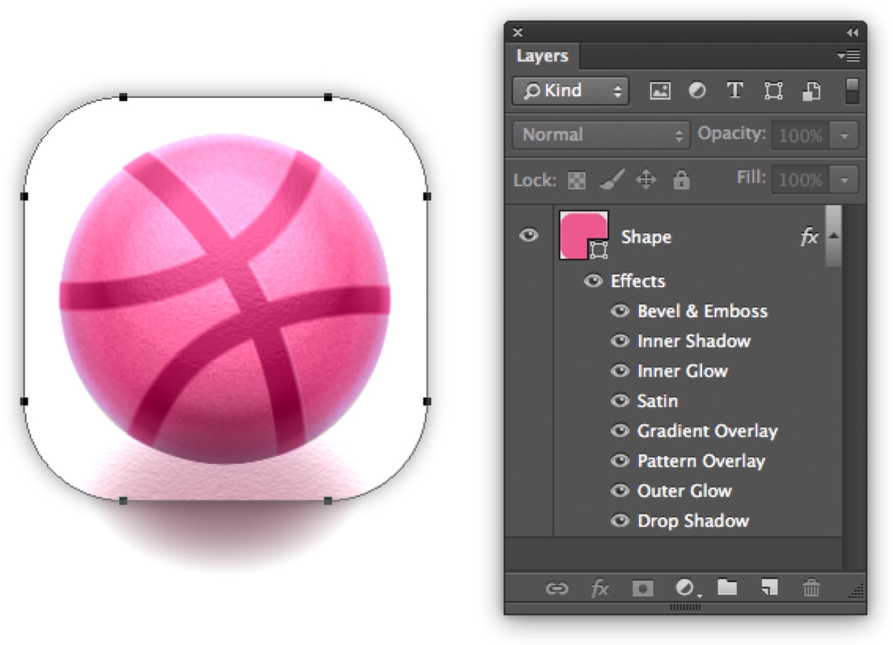
Task: Lock image pixels brush icon
Action: click(x=611, y=179)
